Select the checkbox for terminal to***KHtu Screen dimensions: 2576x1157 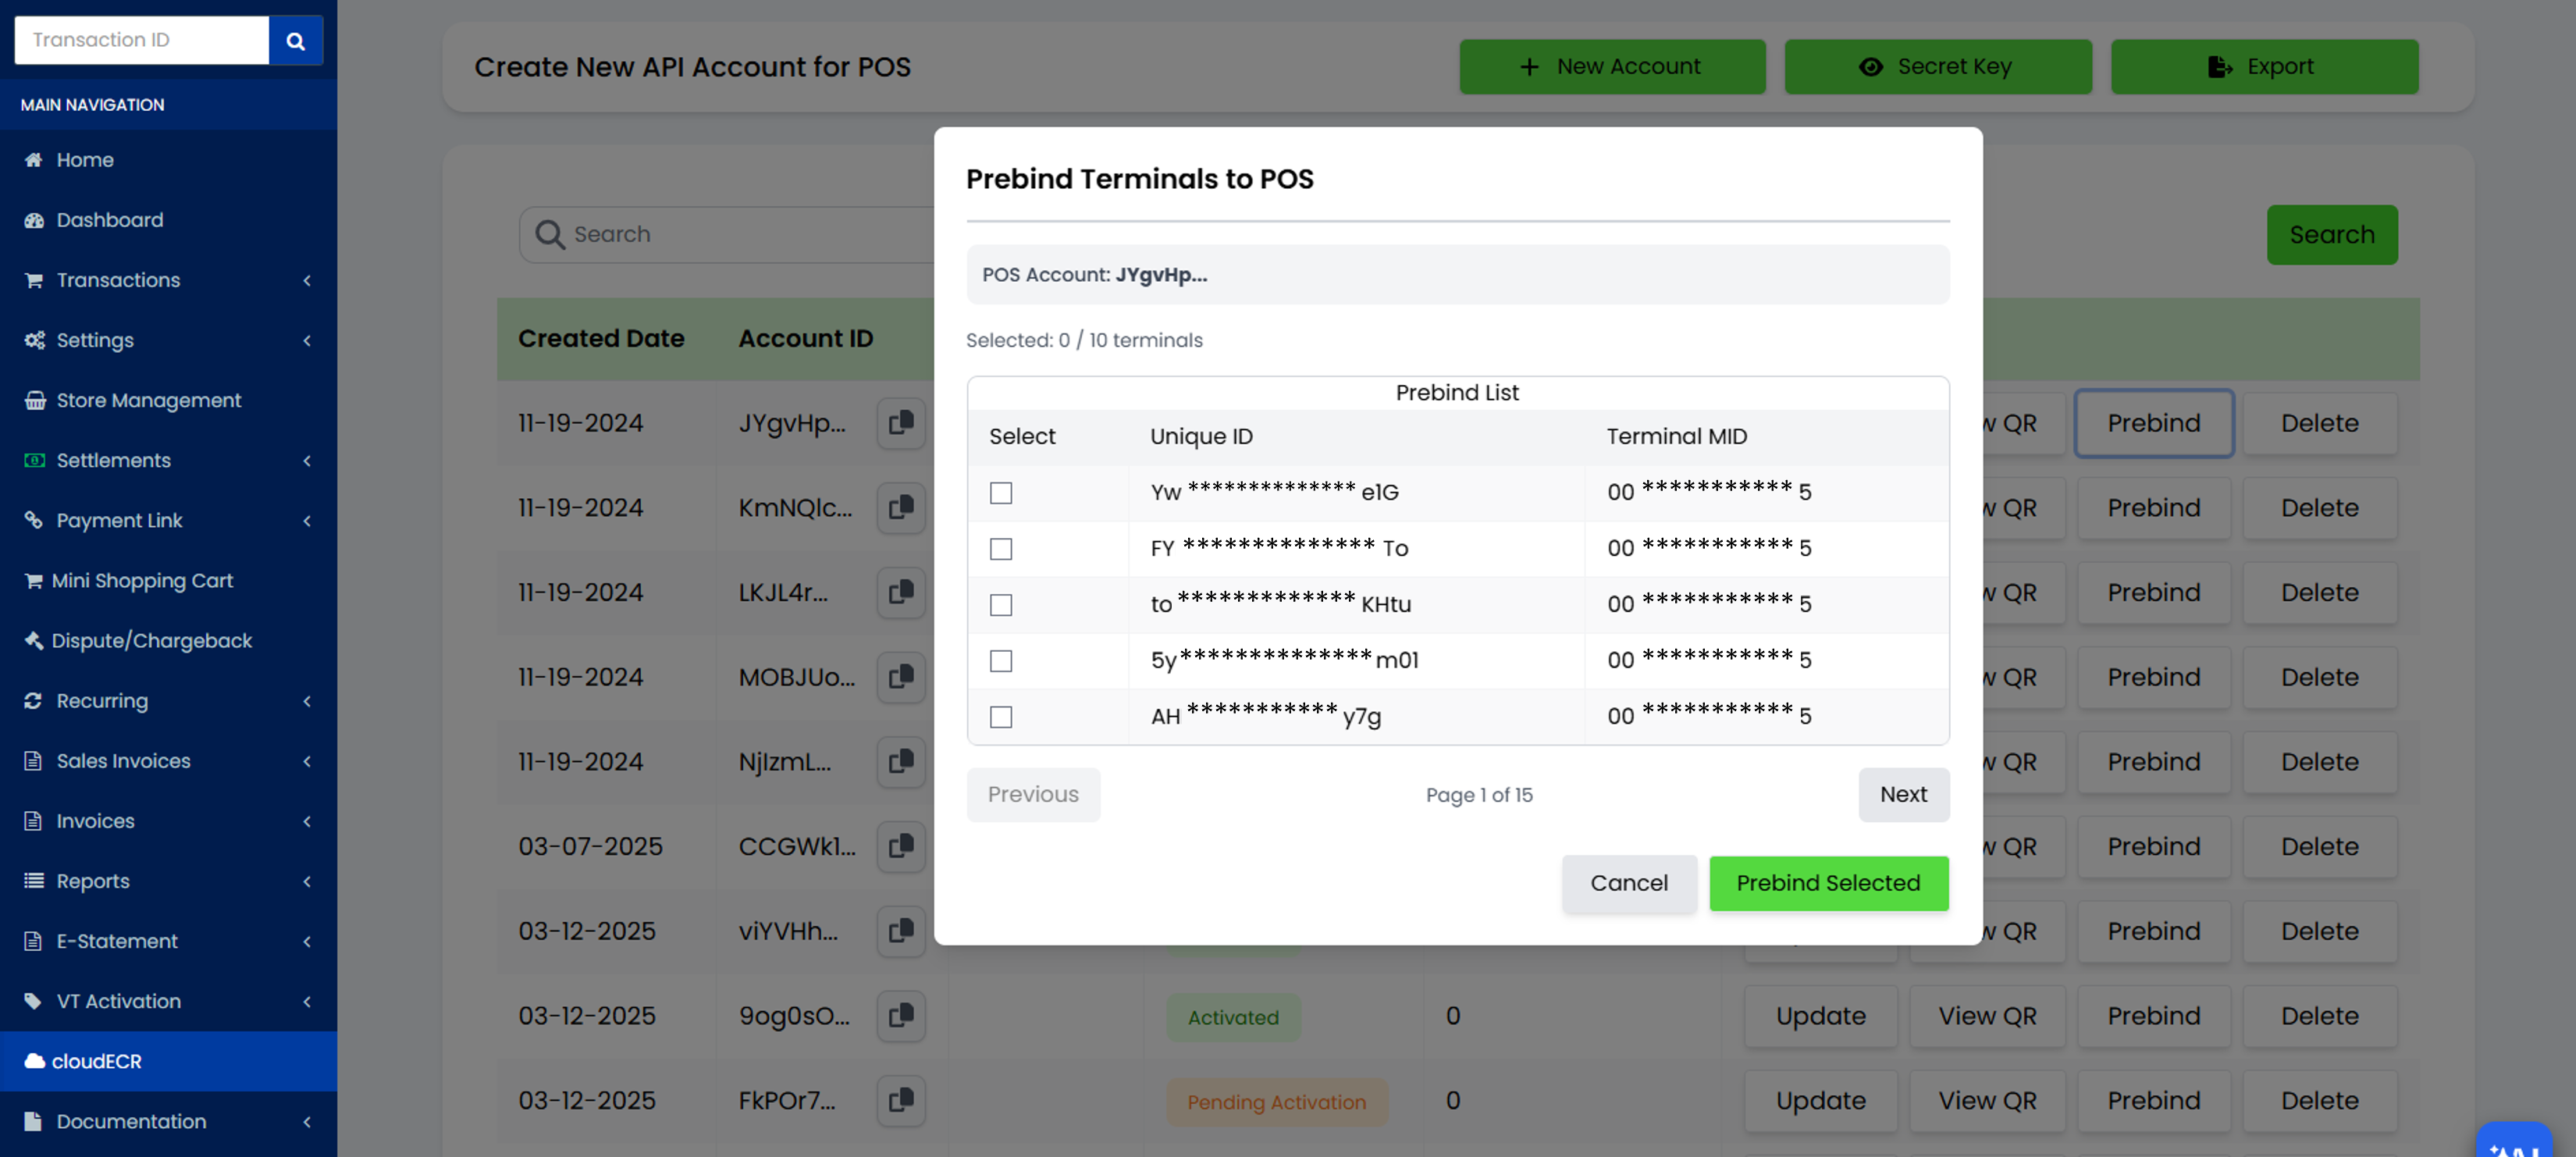tap(1000, 605)
